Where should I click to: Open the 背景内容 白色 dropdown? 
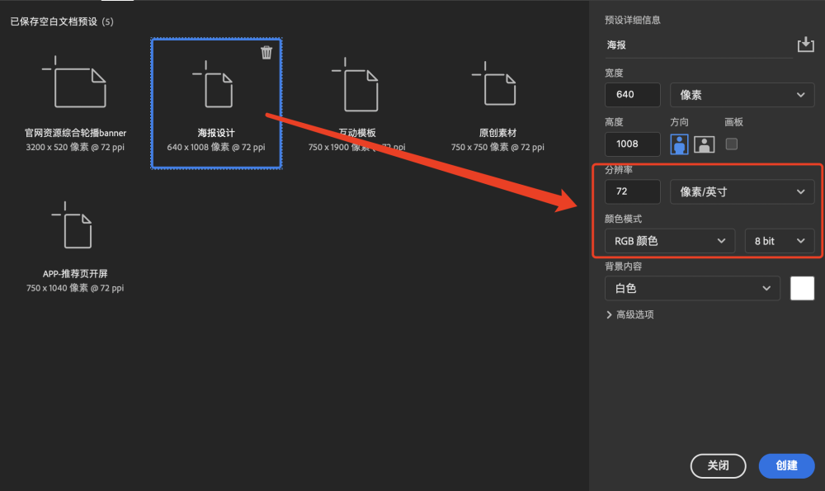[x=691, y=289]
